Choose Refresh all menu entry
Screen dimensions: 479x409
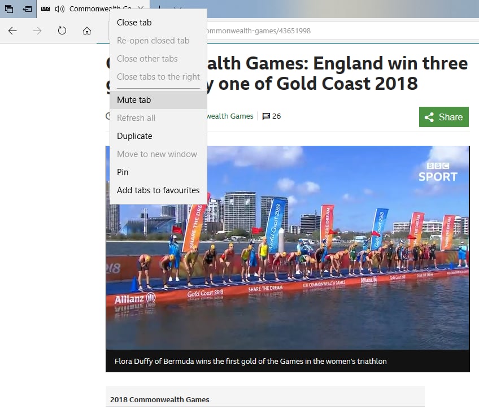pyautogui.click(x=158, y=118)
